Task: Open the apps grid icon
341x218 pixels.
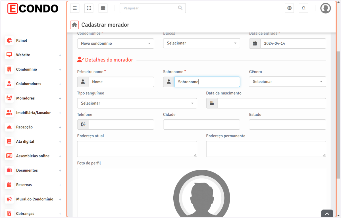Action: tap(103, 8)
